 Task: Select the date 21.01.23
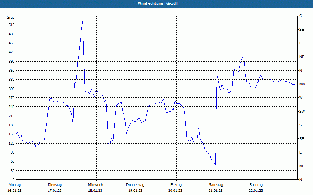tap(216, 191)
